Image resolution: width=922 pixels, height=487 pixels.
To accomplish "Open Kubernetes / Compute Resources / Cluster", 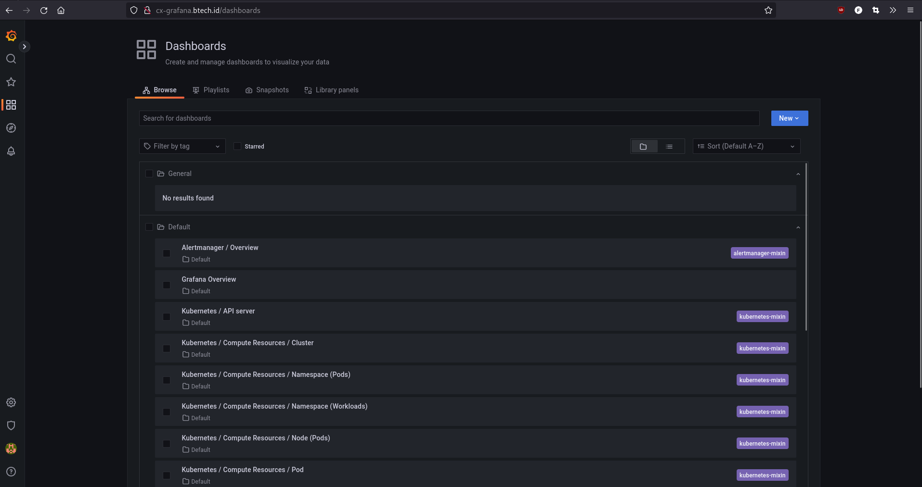I will pyautogui.click(x=247, y=343).
